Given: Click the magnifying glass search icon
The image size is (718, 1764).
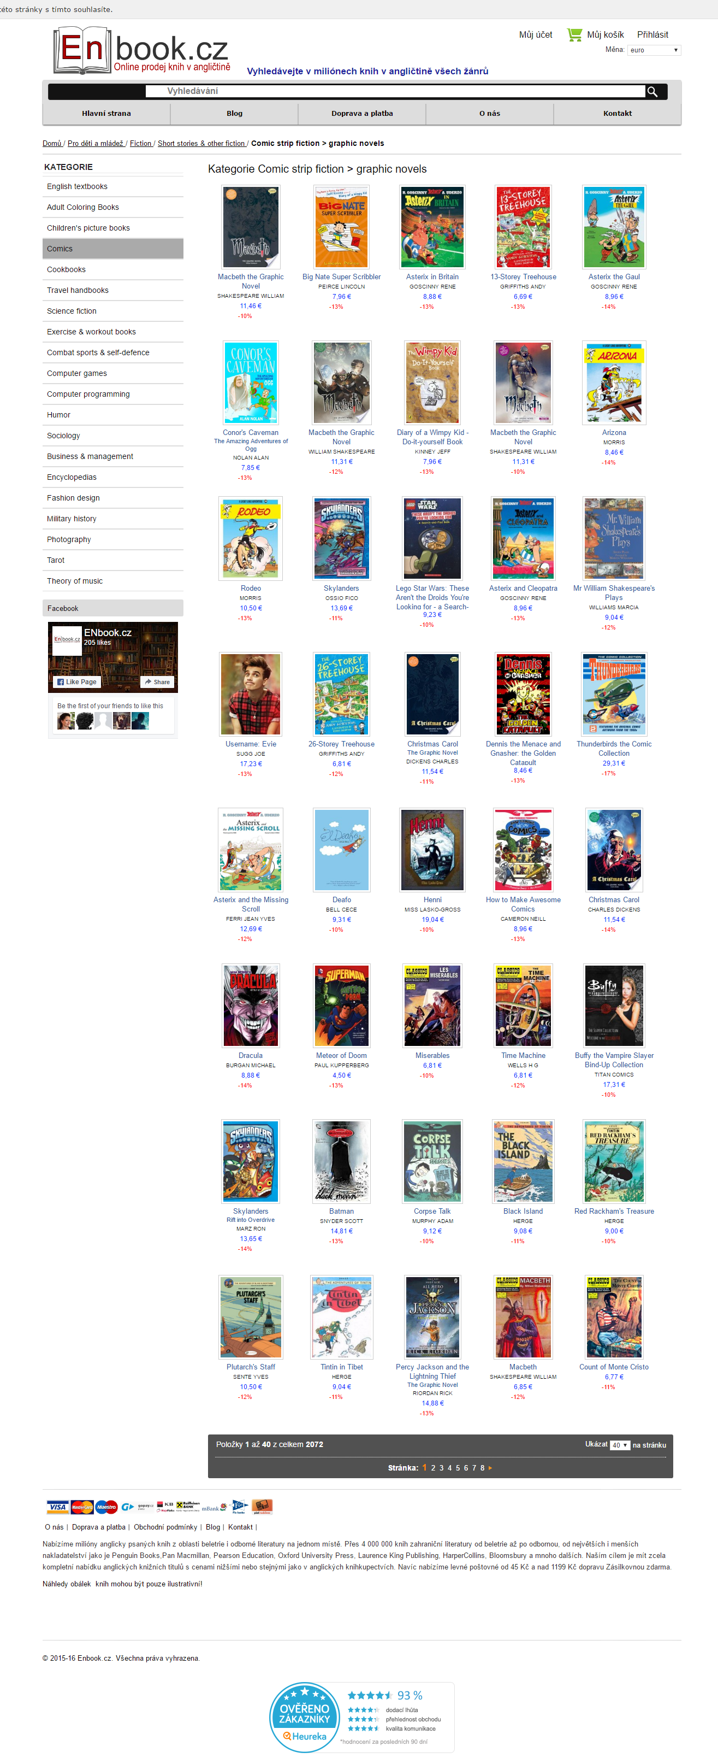Looking at the screenshot, I should 651,91.
